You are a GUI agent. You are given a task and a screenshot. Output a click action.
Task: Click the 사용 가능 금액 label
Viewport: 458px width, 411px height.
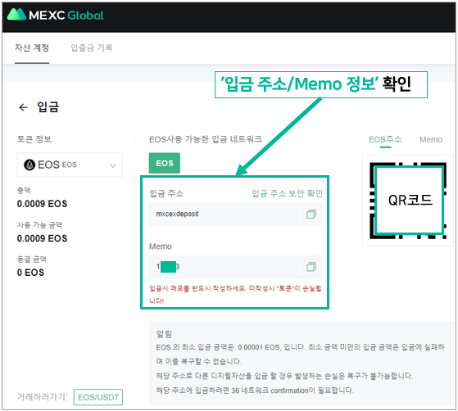pos(39,225)
